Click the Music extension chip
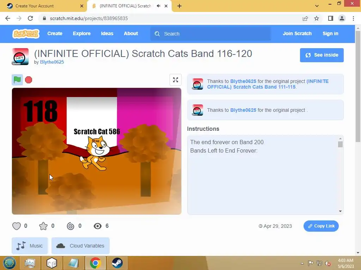 [x=30, y=246]
